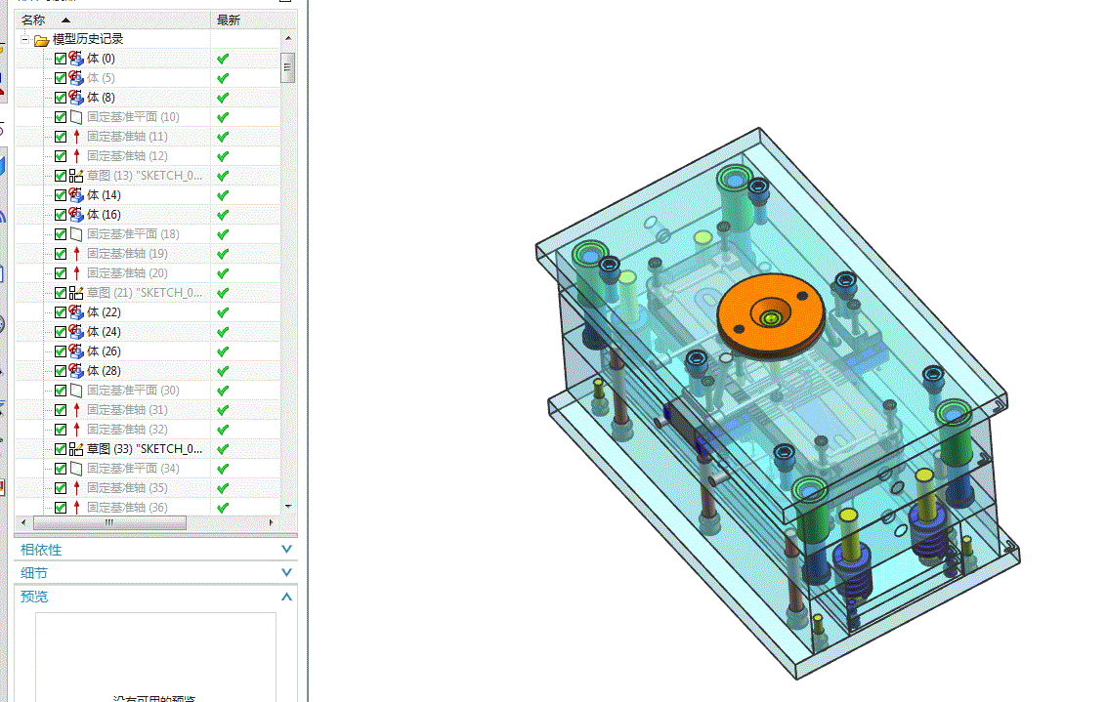This screenshot has height=702, width=1107.
Task: Click the body icon of 体 (28)
Action: (x=76, y=371)
